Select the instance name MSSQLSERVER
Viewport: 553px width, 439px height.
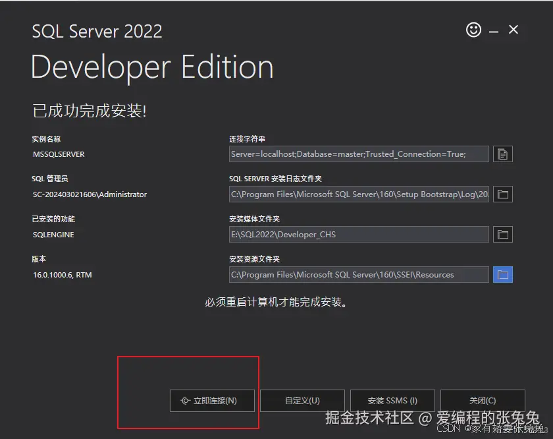click(x=59, y=154)
